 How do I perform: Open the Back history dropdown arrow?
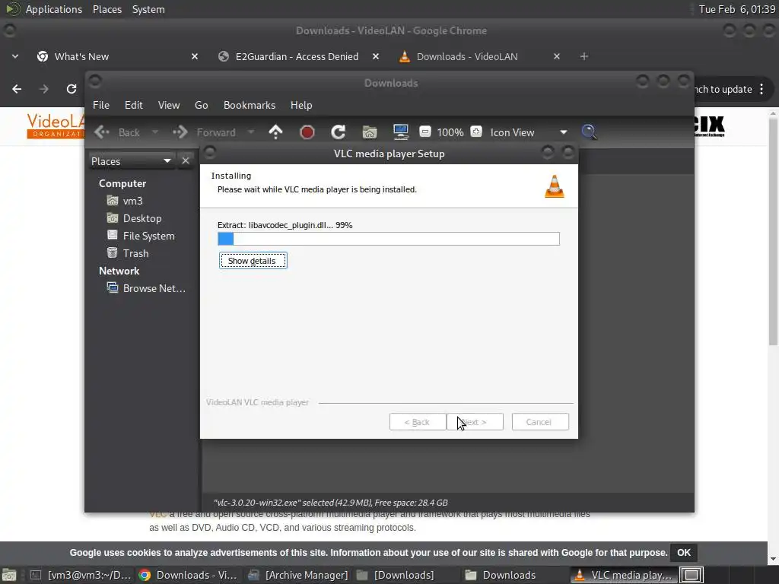(x=154, y=132)
